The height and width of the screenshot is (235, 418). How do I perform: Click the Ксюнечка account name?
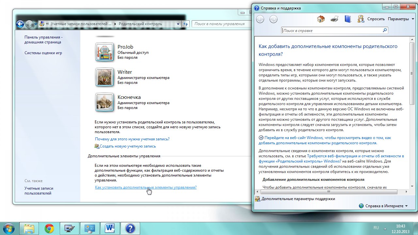click(x=129, y=97)
